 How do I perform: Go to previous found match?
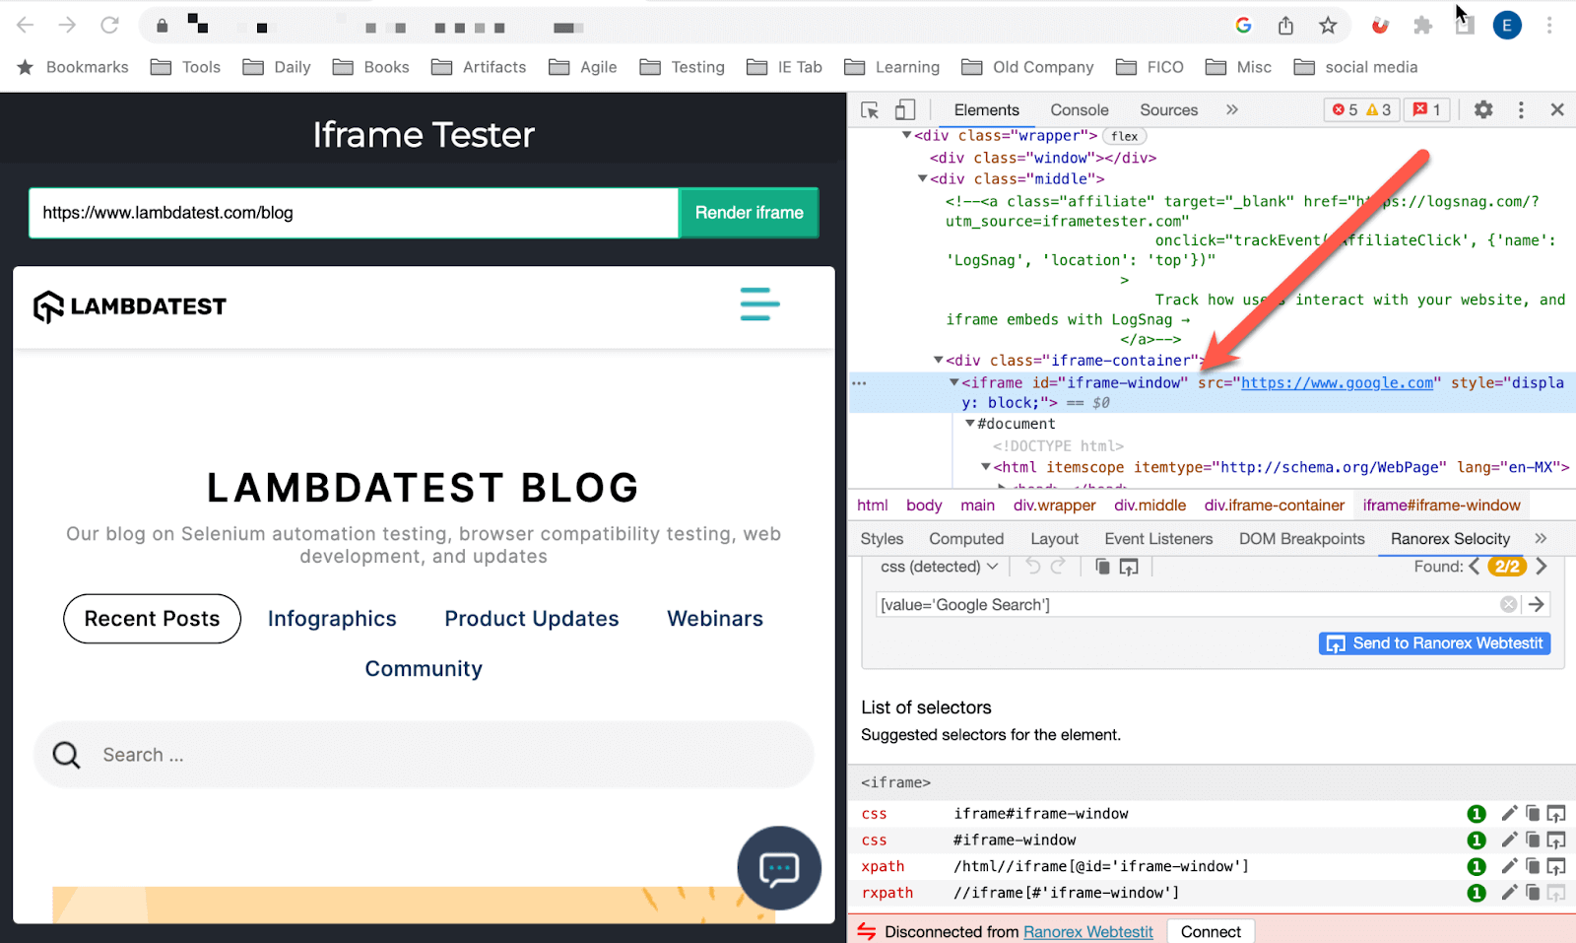tap(1474, 567)
